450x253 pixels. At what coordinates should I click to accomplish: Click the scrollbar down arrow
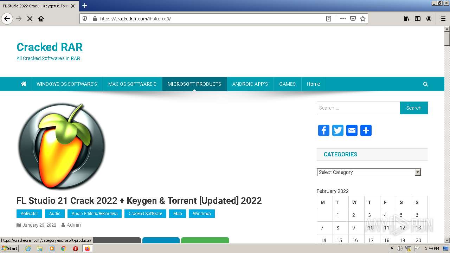click(447, 240)
